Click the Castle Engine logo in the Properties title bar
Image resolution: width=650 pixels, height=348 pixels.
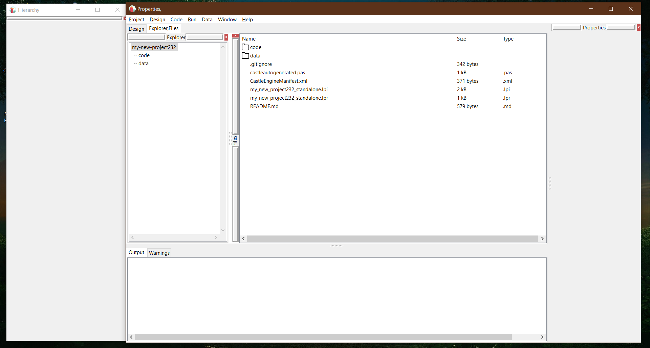132,9
